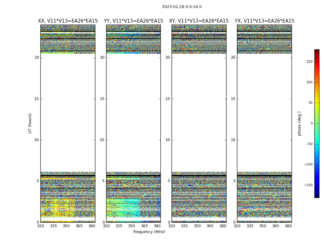Click the blank data gap in YX panel
Viewport: 324px width, 247px height.
coord(264,113)
